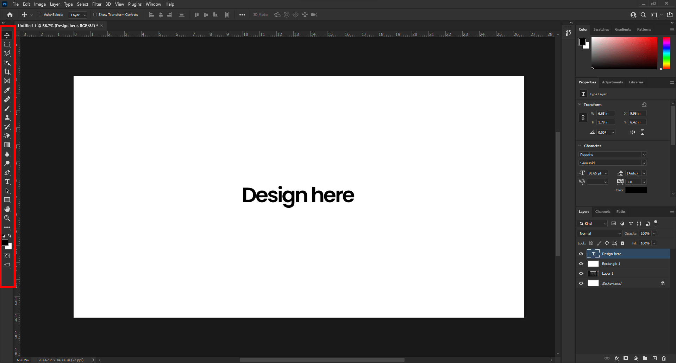Select the Move tool in the toolbar
Viewport: 676px width, 363px height.
7,35
